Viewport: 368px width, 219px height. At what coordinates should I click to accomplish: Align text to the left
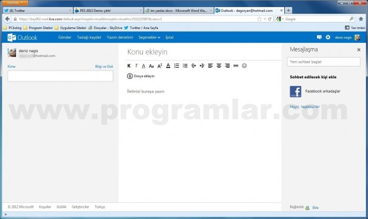click(x=210, y=66)
